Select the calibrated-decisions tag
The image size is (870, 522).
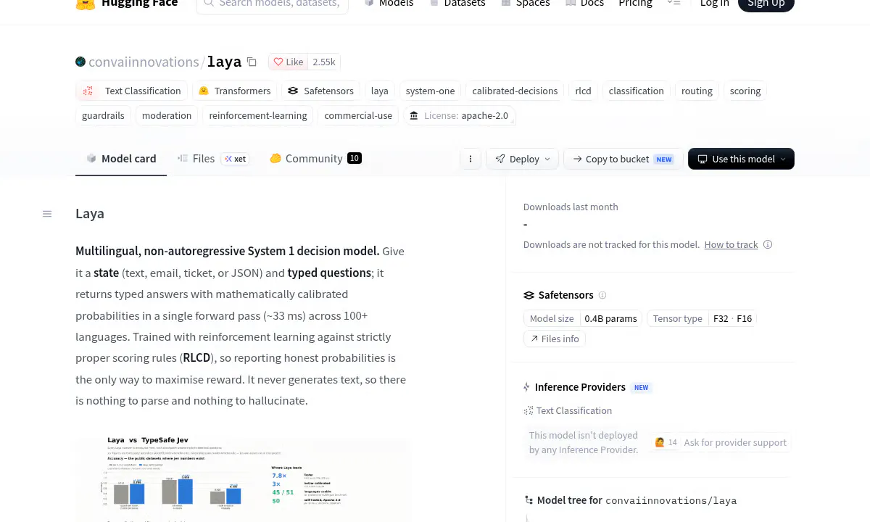pyautogui.click(x=515, y=91)
